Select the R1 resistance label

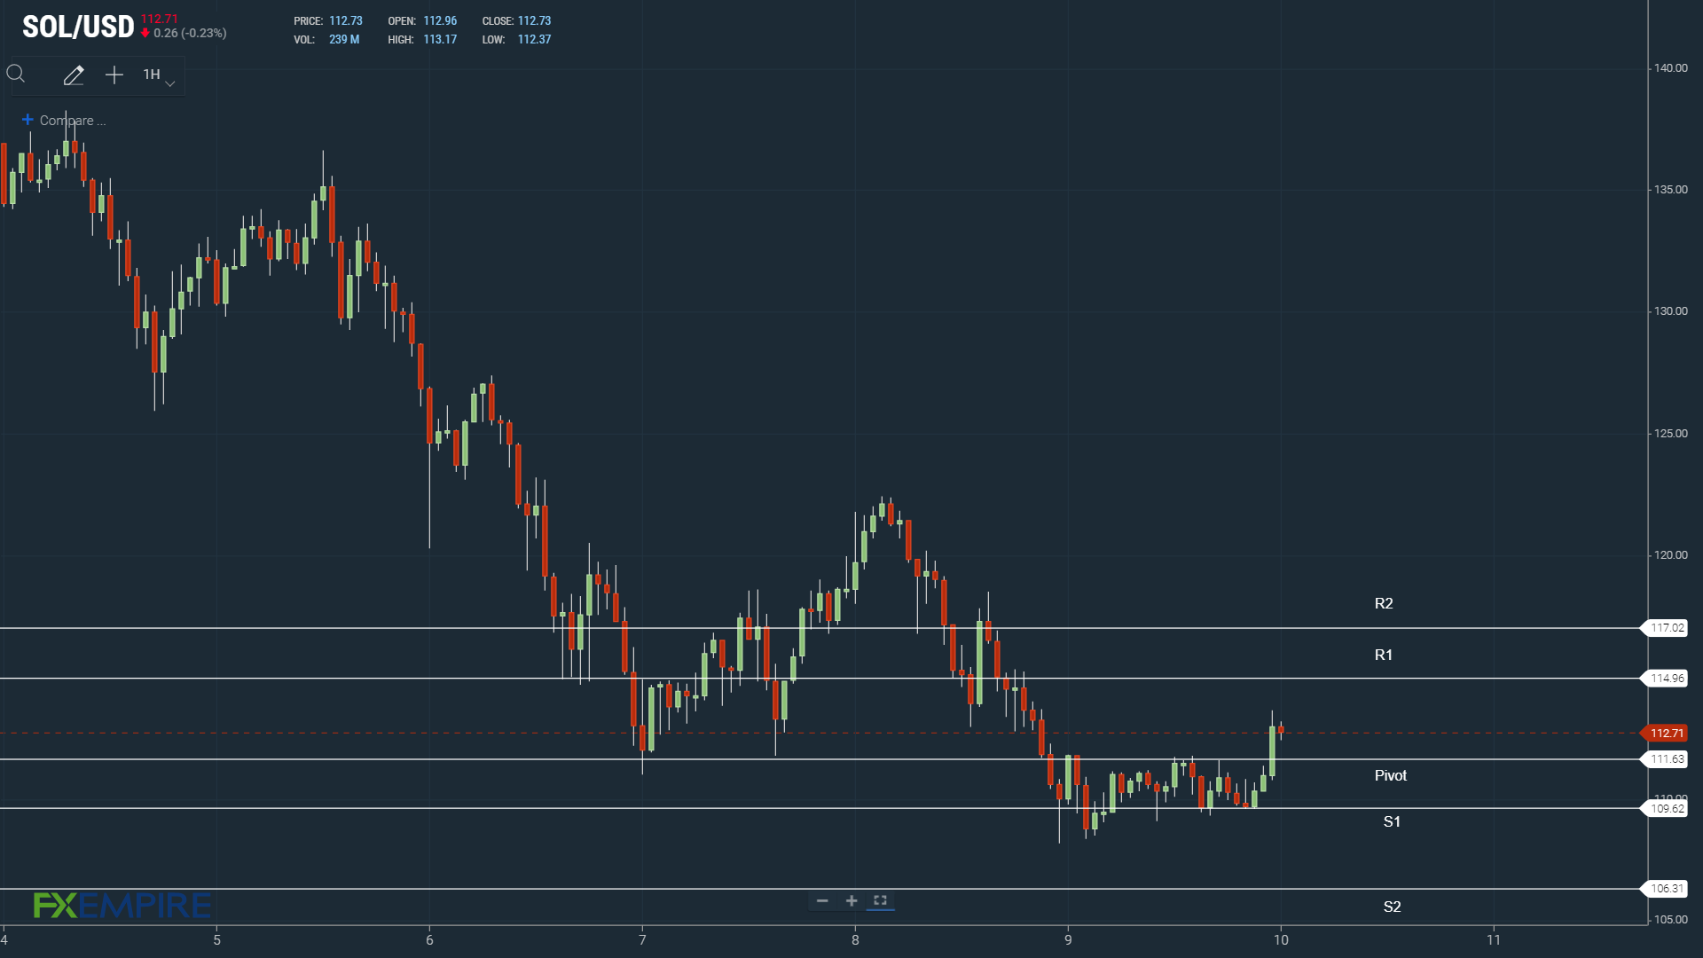[x=1384, y=655]
